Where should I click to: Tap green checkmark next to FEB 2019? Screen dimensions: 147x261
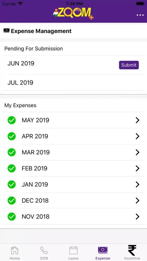(12, 168)
